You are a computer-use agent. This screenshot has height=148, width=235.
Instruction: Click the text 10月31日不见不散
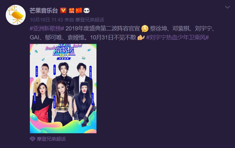click(x=113, y=37)
